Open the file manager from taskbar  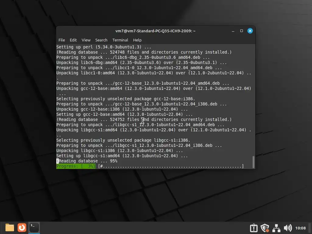click(x=9, y=228)
